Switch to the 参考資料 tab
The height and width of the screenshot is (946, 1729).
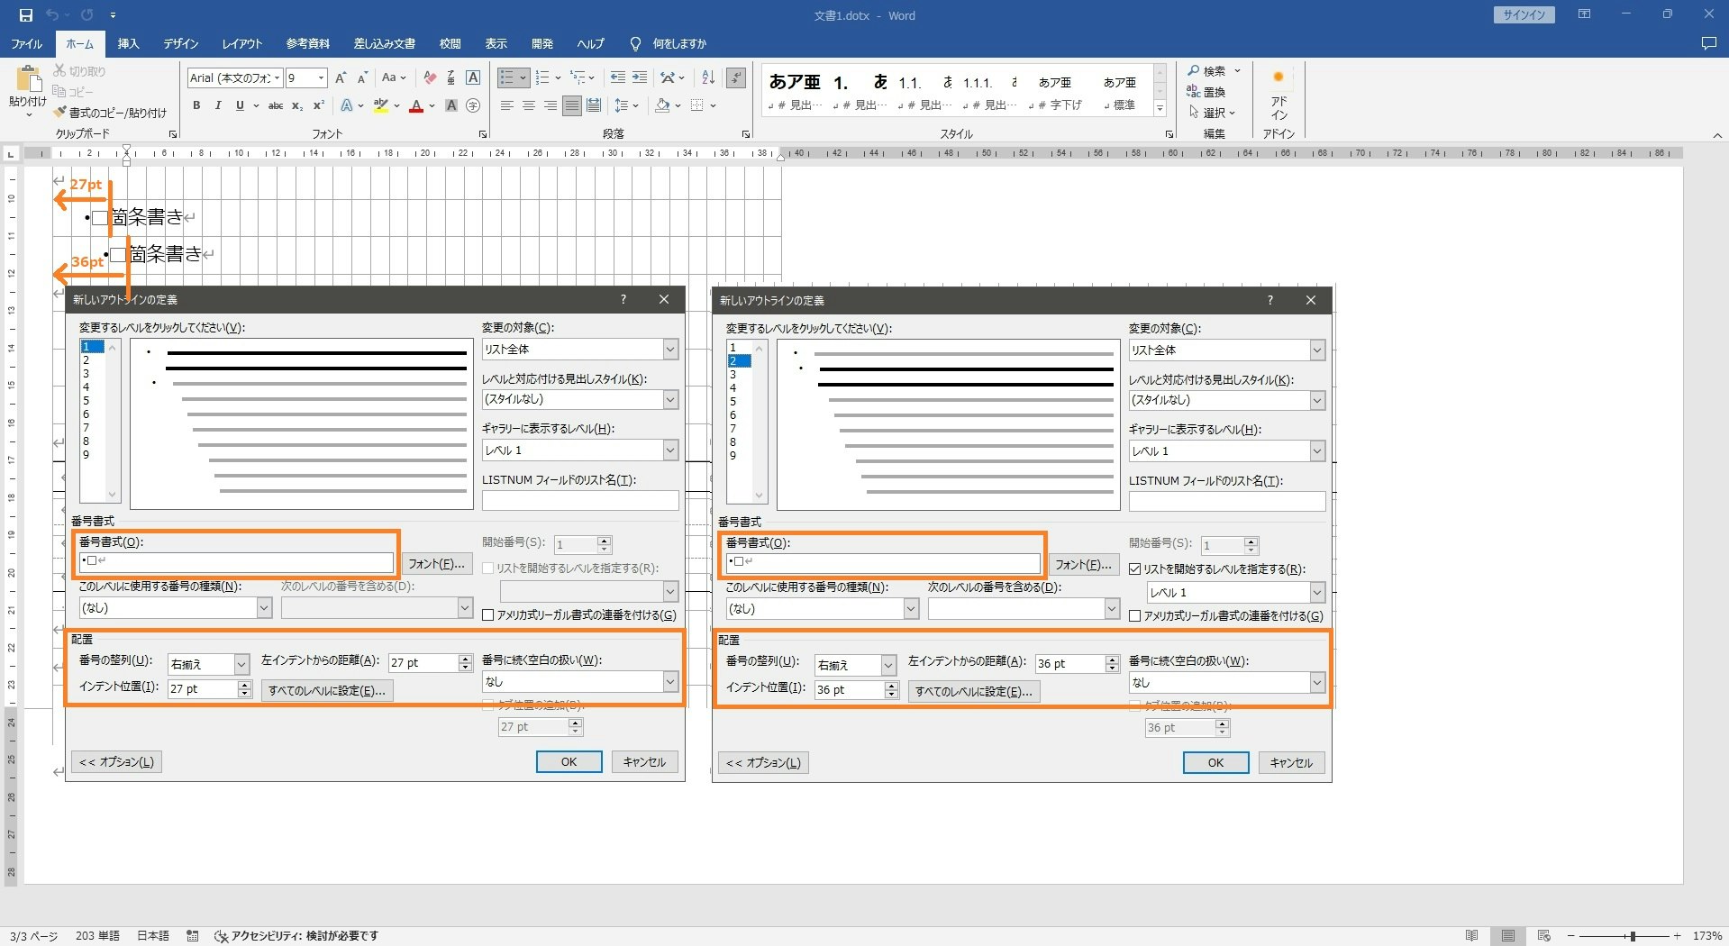pyautogui.click(x=308, y=43)
